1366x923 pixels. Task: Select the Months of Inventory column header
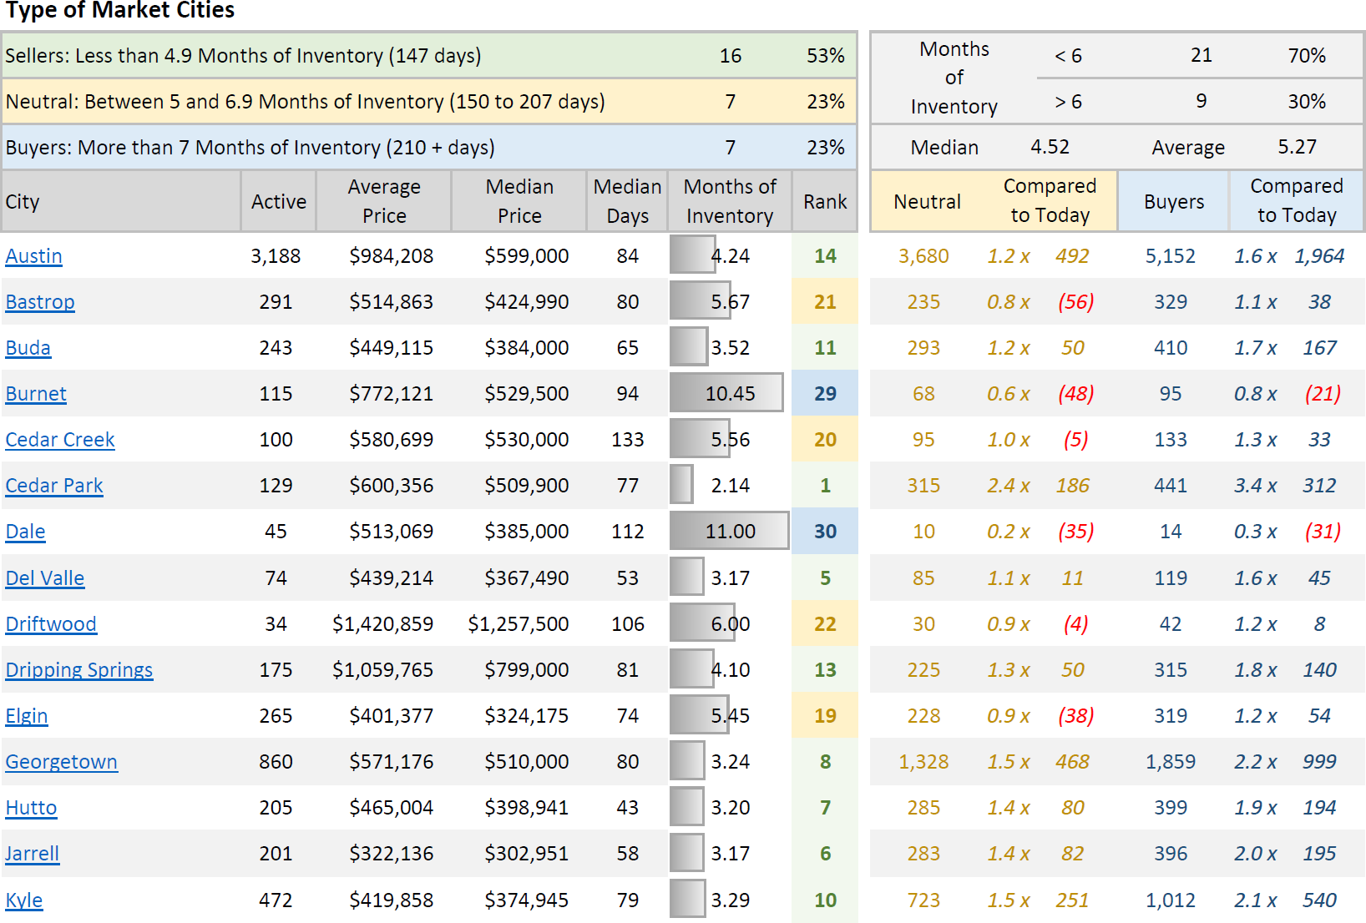click(x=729, y=201)
